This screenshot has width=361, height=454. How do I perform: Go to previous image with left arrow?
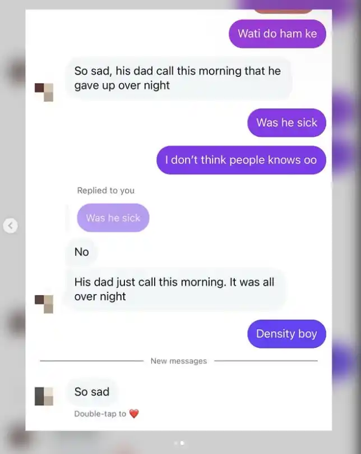tap(11, 226)
